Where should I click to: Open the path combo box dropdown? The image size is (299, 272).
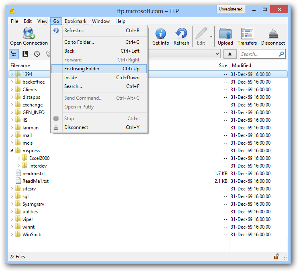tap(217, 54)
